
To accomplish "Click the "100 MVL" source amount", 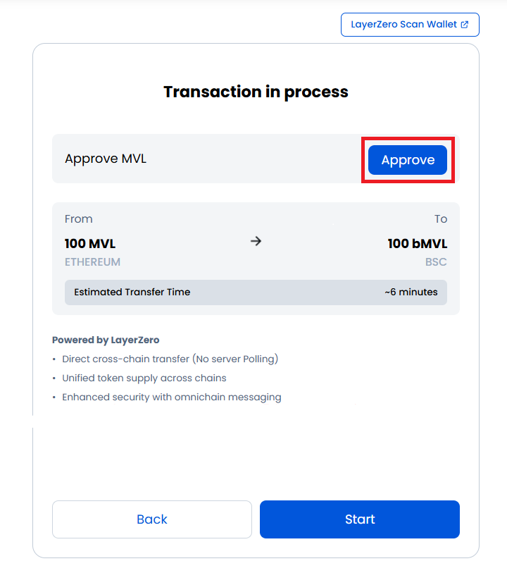I will pos(90,244).
